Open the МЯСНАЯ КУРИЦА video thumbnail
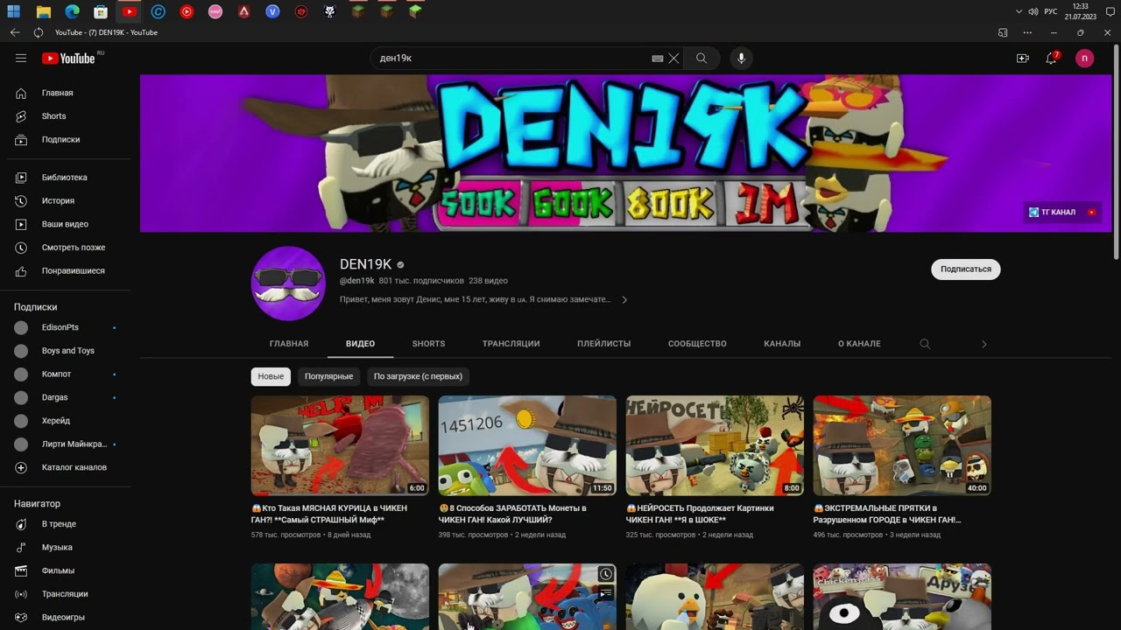1121x630 pixels. point(340,445)
